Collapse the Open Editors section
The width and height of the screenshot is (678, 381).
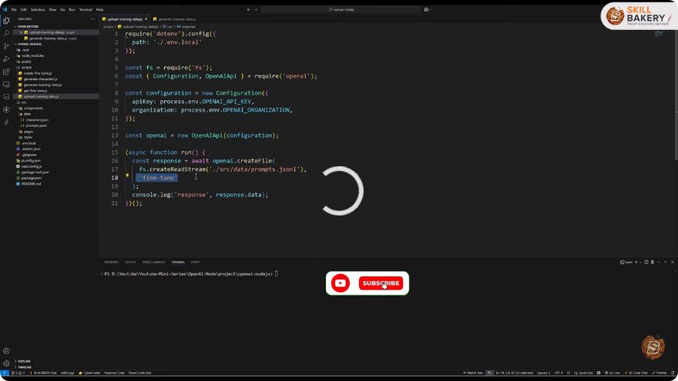click(x=56, y=26)
